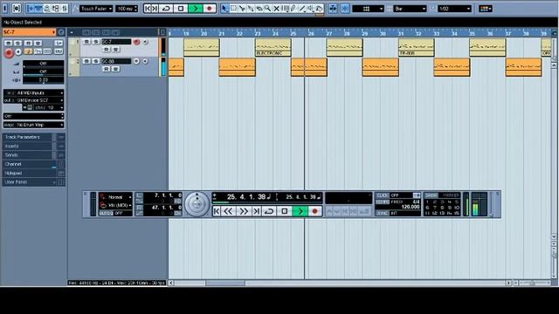Open the SC-7 inspector track name menu
The height and width of the screenshot is (314, 559).
(x=29, y=32)
